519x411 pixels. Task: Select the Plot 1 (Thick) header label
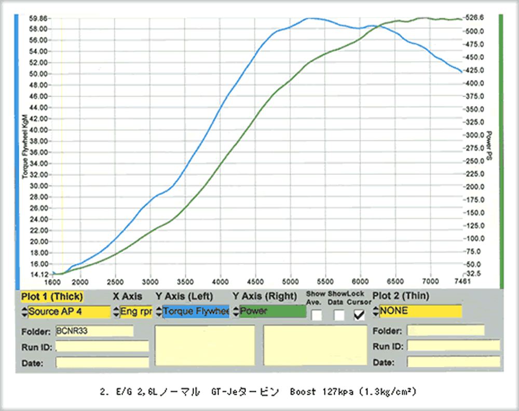coord(51,296)
